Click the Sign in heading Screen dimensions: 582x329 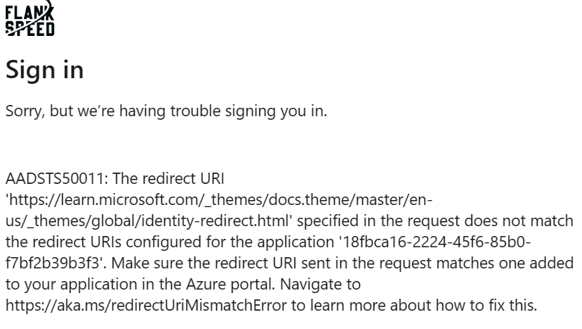pyautogui.click(x=44, y=69)
